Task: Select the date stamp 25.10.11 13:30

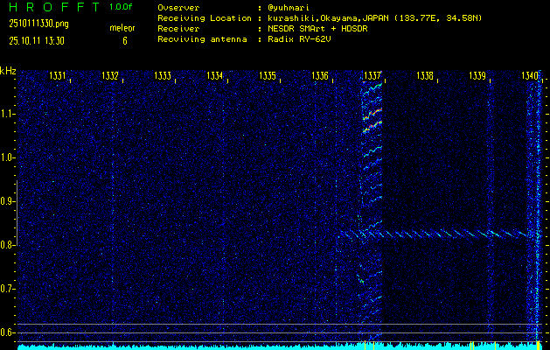Action: [37, 41]
